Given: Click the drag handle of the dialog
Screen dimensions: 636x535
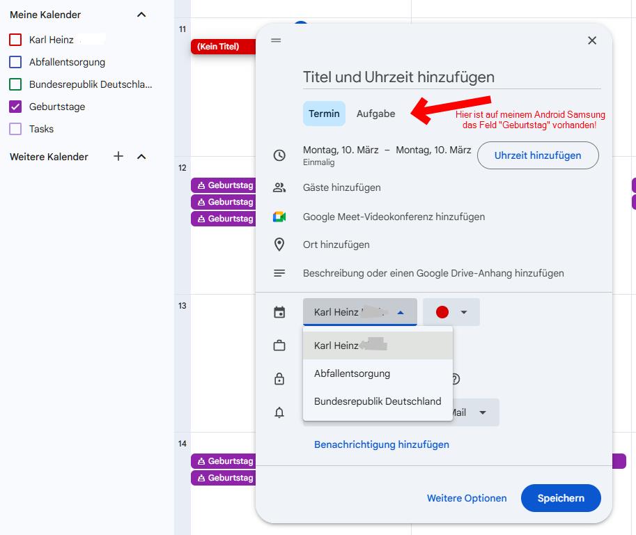Looking at the screenshot, I should (x=277, y=40).
